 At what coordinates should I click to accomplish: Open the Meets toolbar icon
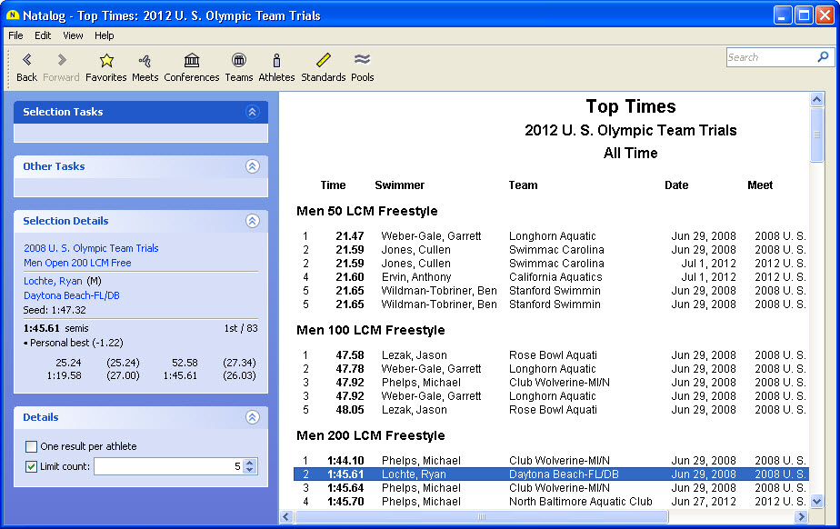coord(145,61)
